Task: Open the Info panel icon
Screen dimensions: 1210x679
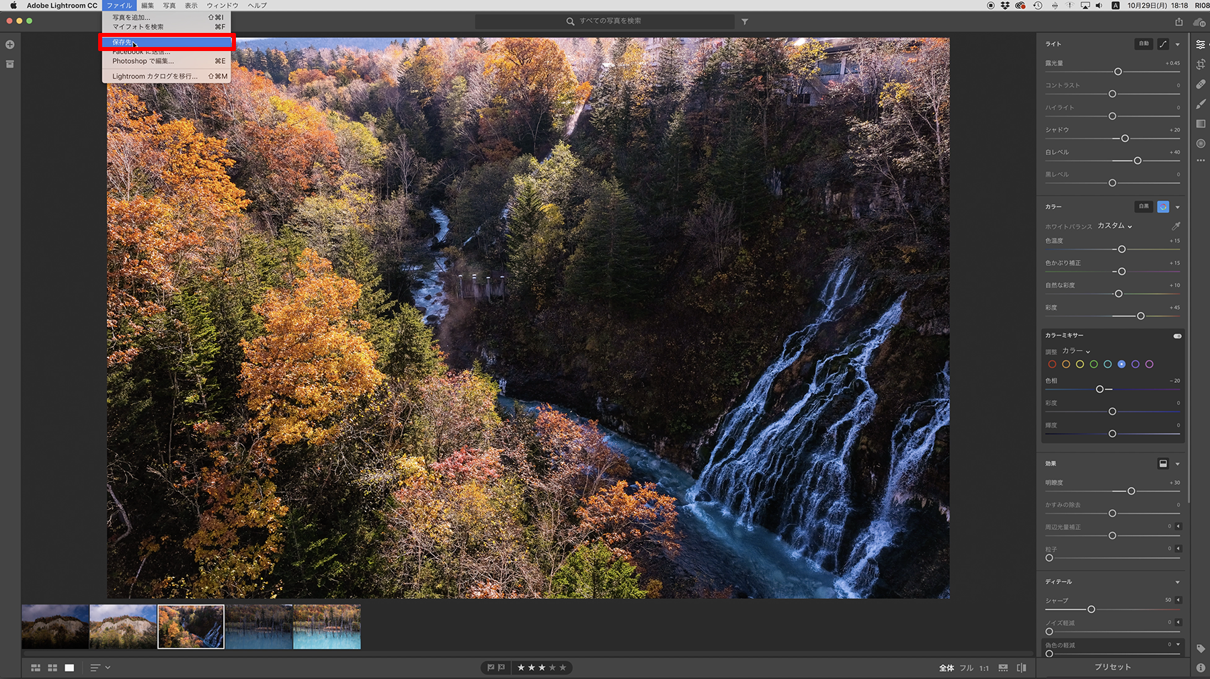Action: (x=1201, y=668)
